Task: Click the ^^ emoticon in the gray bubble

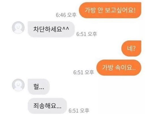Action: pos(66,28)
